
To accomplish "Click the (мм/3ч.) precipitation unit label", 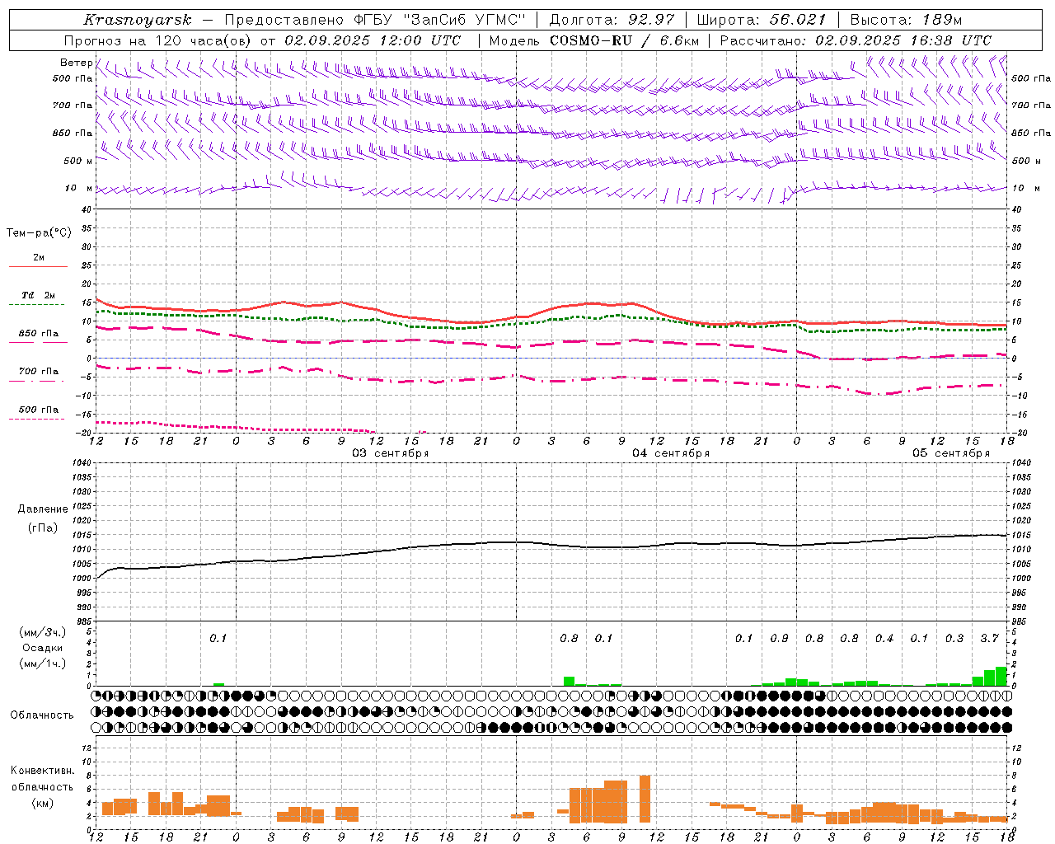I will (42, 632).
